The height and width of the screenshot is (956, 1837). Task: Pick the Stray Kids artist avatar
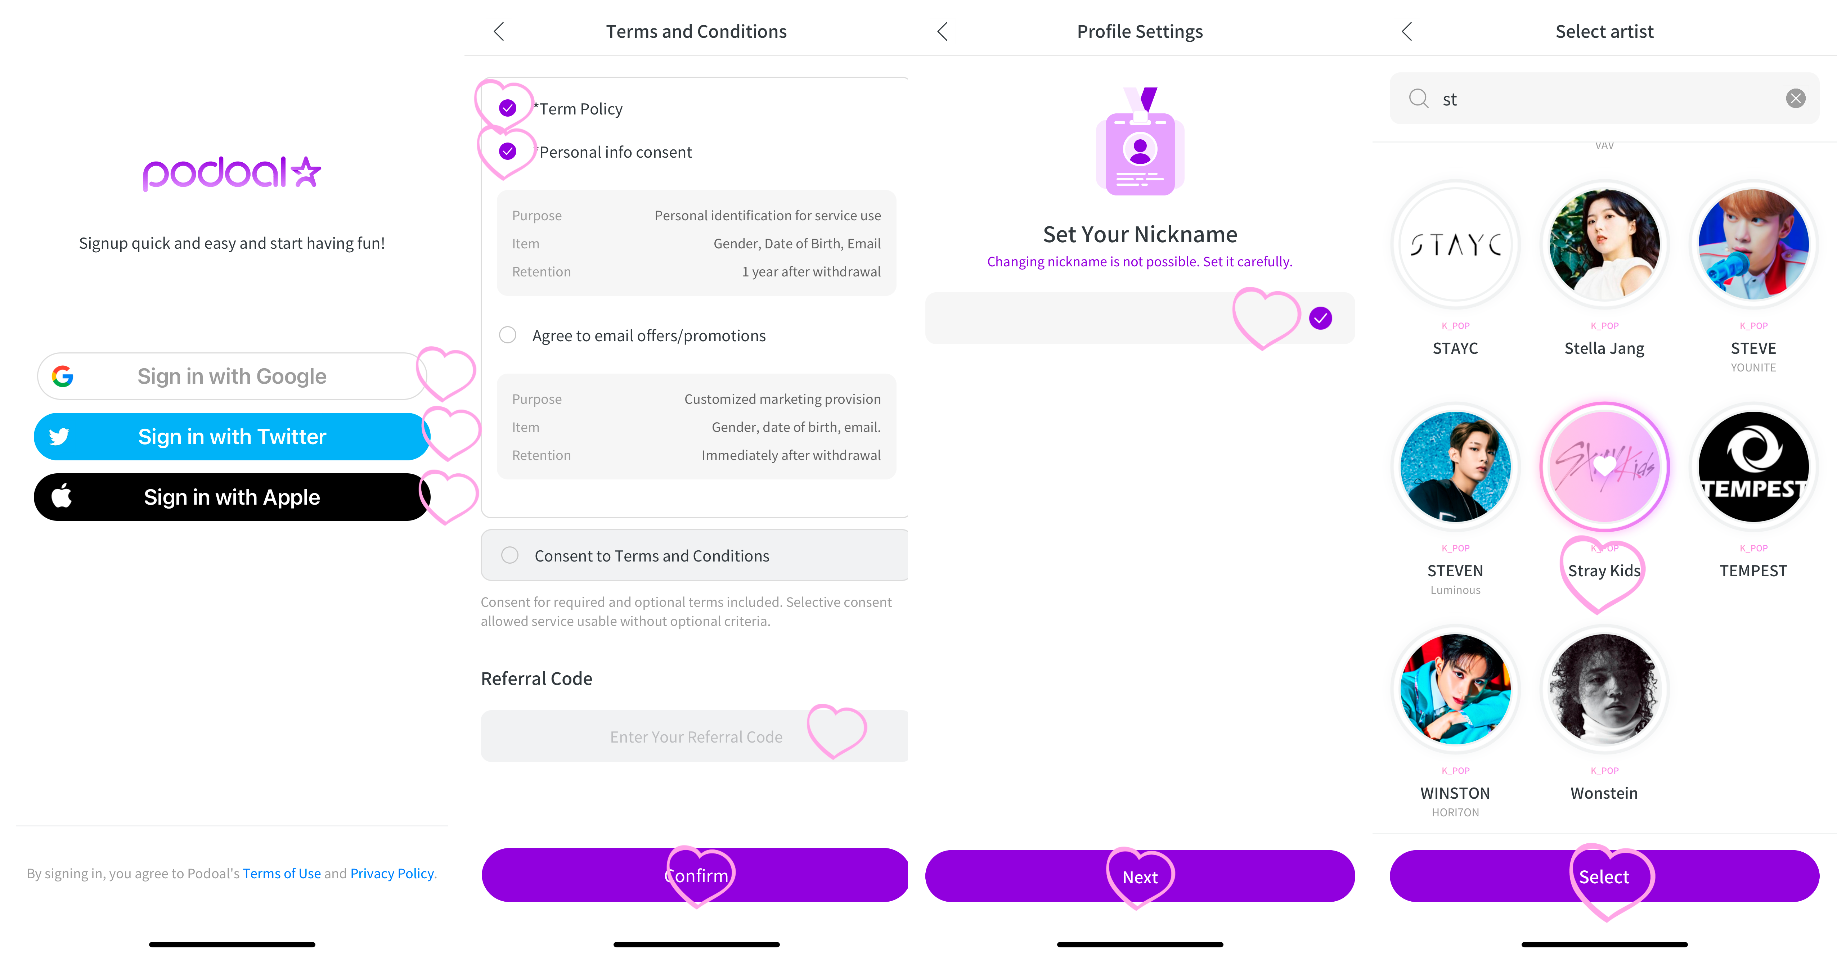click(x=1604, y=467)
